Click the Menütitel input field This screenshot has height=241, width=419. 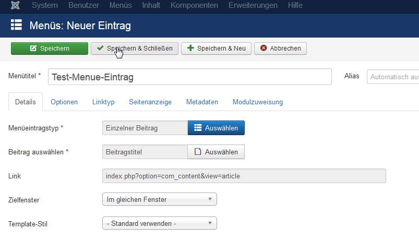pos(190,77)
